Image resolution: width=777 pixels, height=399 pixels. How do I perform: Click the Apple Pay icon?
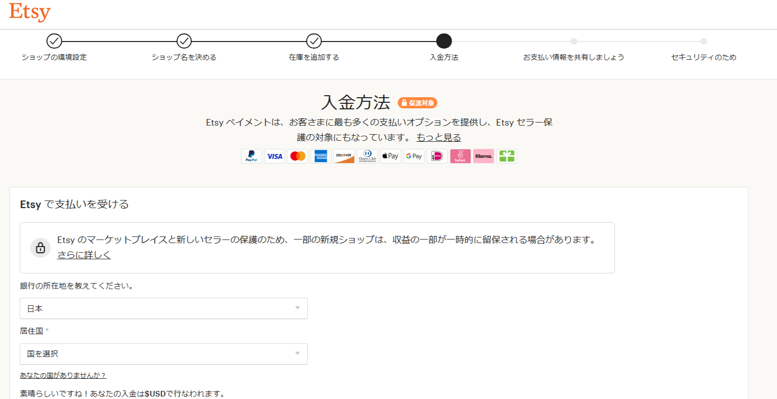(391, 156)
